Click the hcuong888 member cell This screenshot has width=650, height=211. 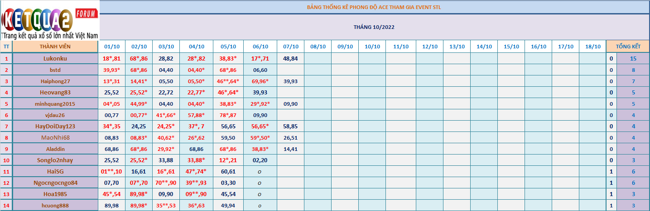55,205
